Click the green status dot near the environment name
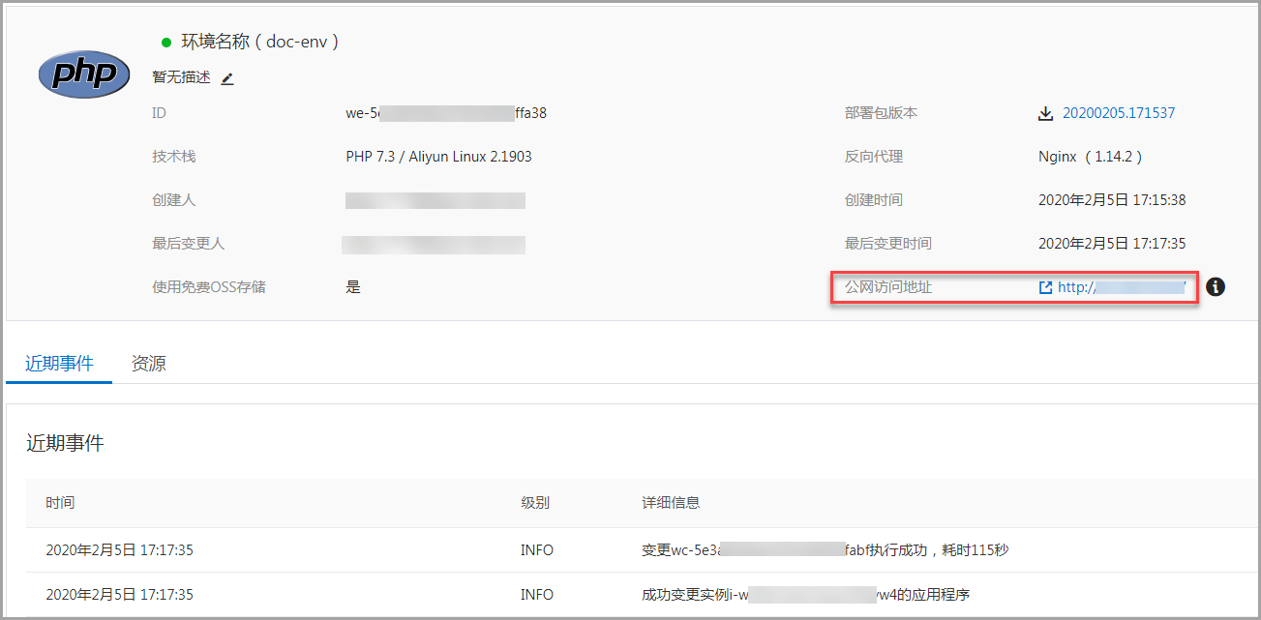Viewport: 1261px width, 620px height. click(166, 43)
